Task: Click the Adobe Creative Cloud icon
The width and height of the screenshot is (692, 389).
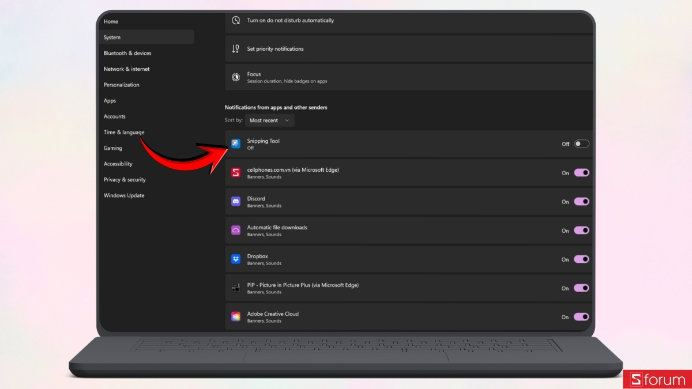Action: 235,316
